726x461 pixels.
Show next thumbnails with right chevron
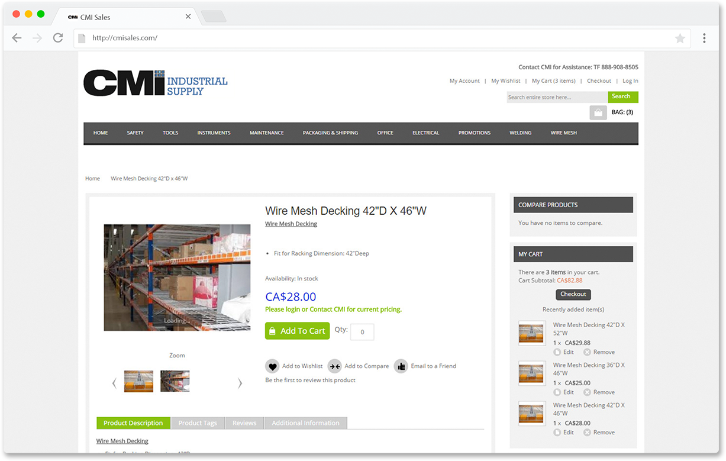coord(240,383)
